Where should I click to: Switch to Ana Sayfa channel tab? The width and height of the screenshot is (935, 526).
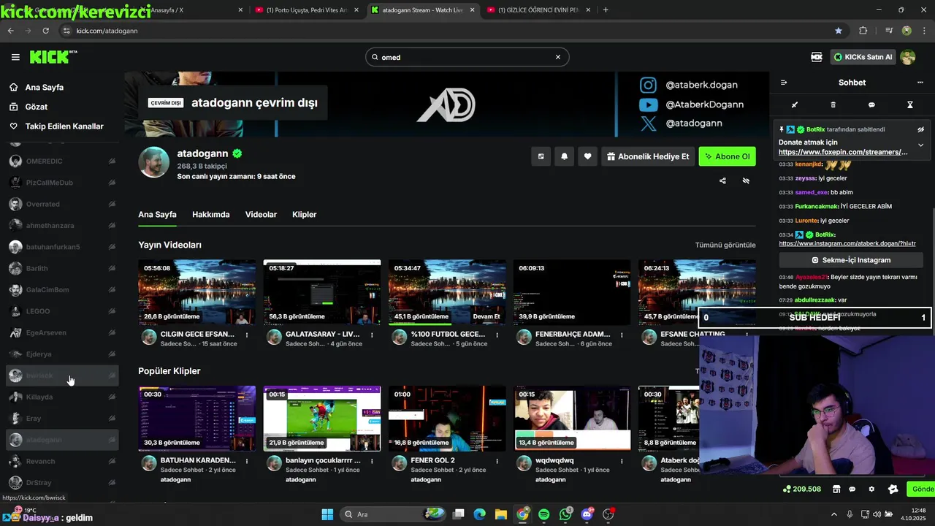pyautogui.click(x=157, y=214)
